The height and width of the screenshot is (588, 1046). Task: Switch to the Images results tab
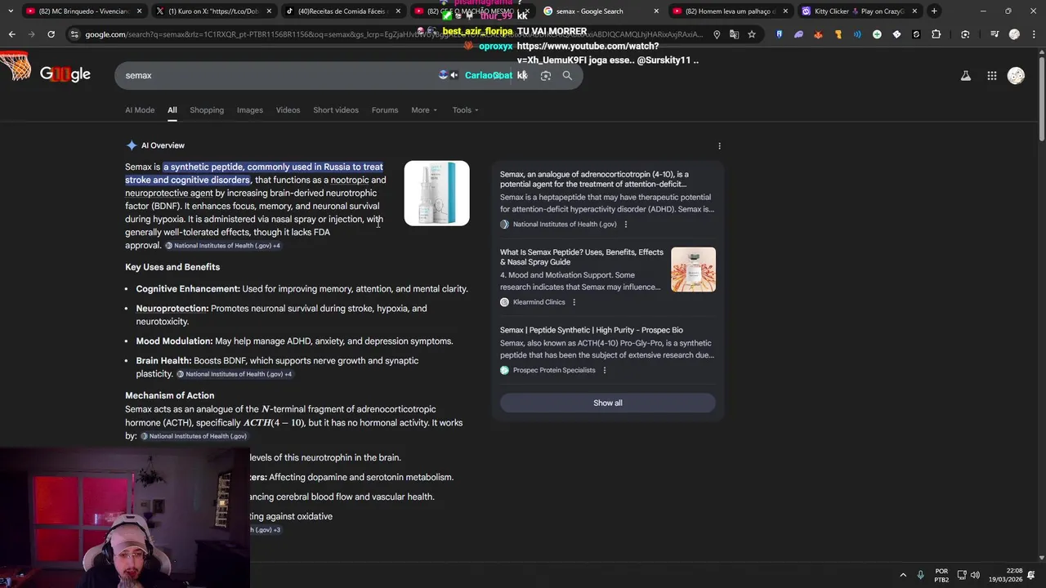coord(250,109)
